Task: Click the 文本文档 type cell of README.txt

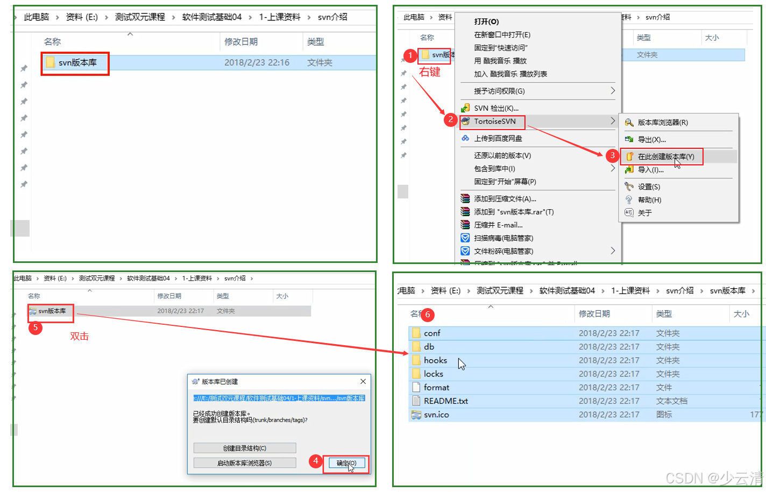Action: click(x=671, y=401)
